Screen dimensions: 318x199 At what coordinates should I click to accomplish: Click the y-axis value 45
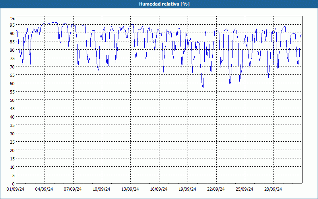tap(12, 108)
